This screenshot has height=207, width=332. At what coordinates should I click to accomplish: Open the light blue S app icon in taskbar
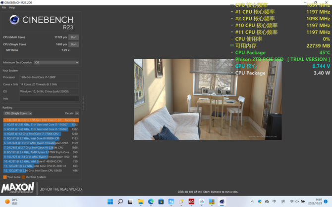[171, 202]
